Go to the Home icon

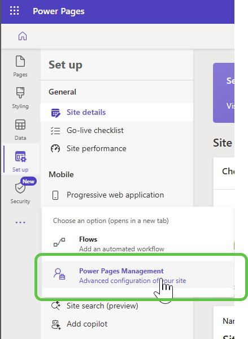click(x=23, y=36)
